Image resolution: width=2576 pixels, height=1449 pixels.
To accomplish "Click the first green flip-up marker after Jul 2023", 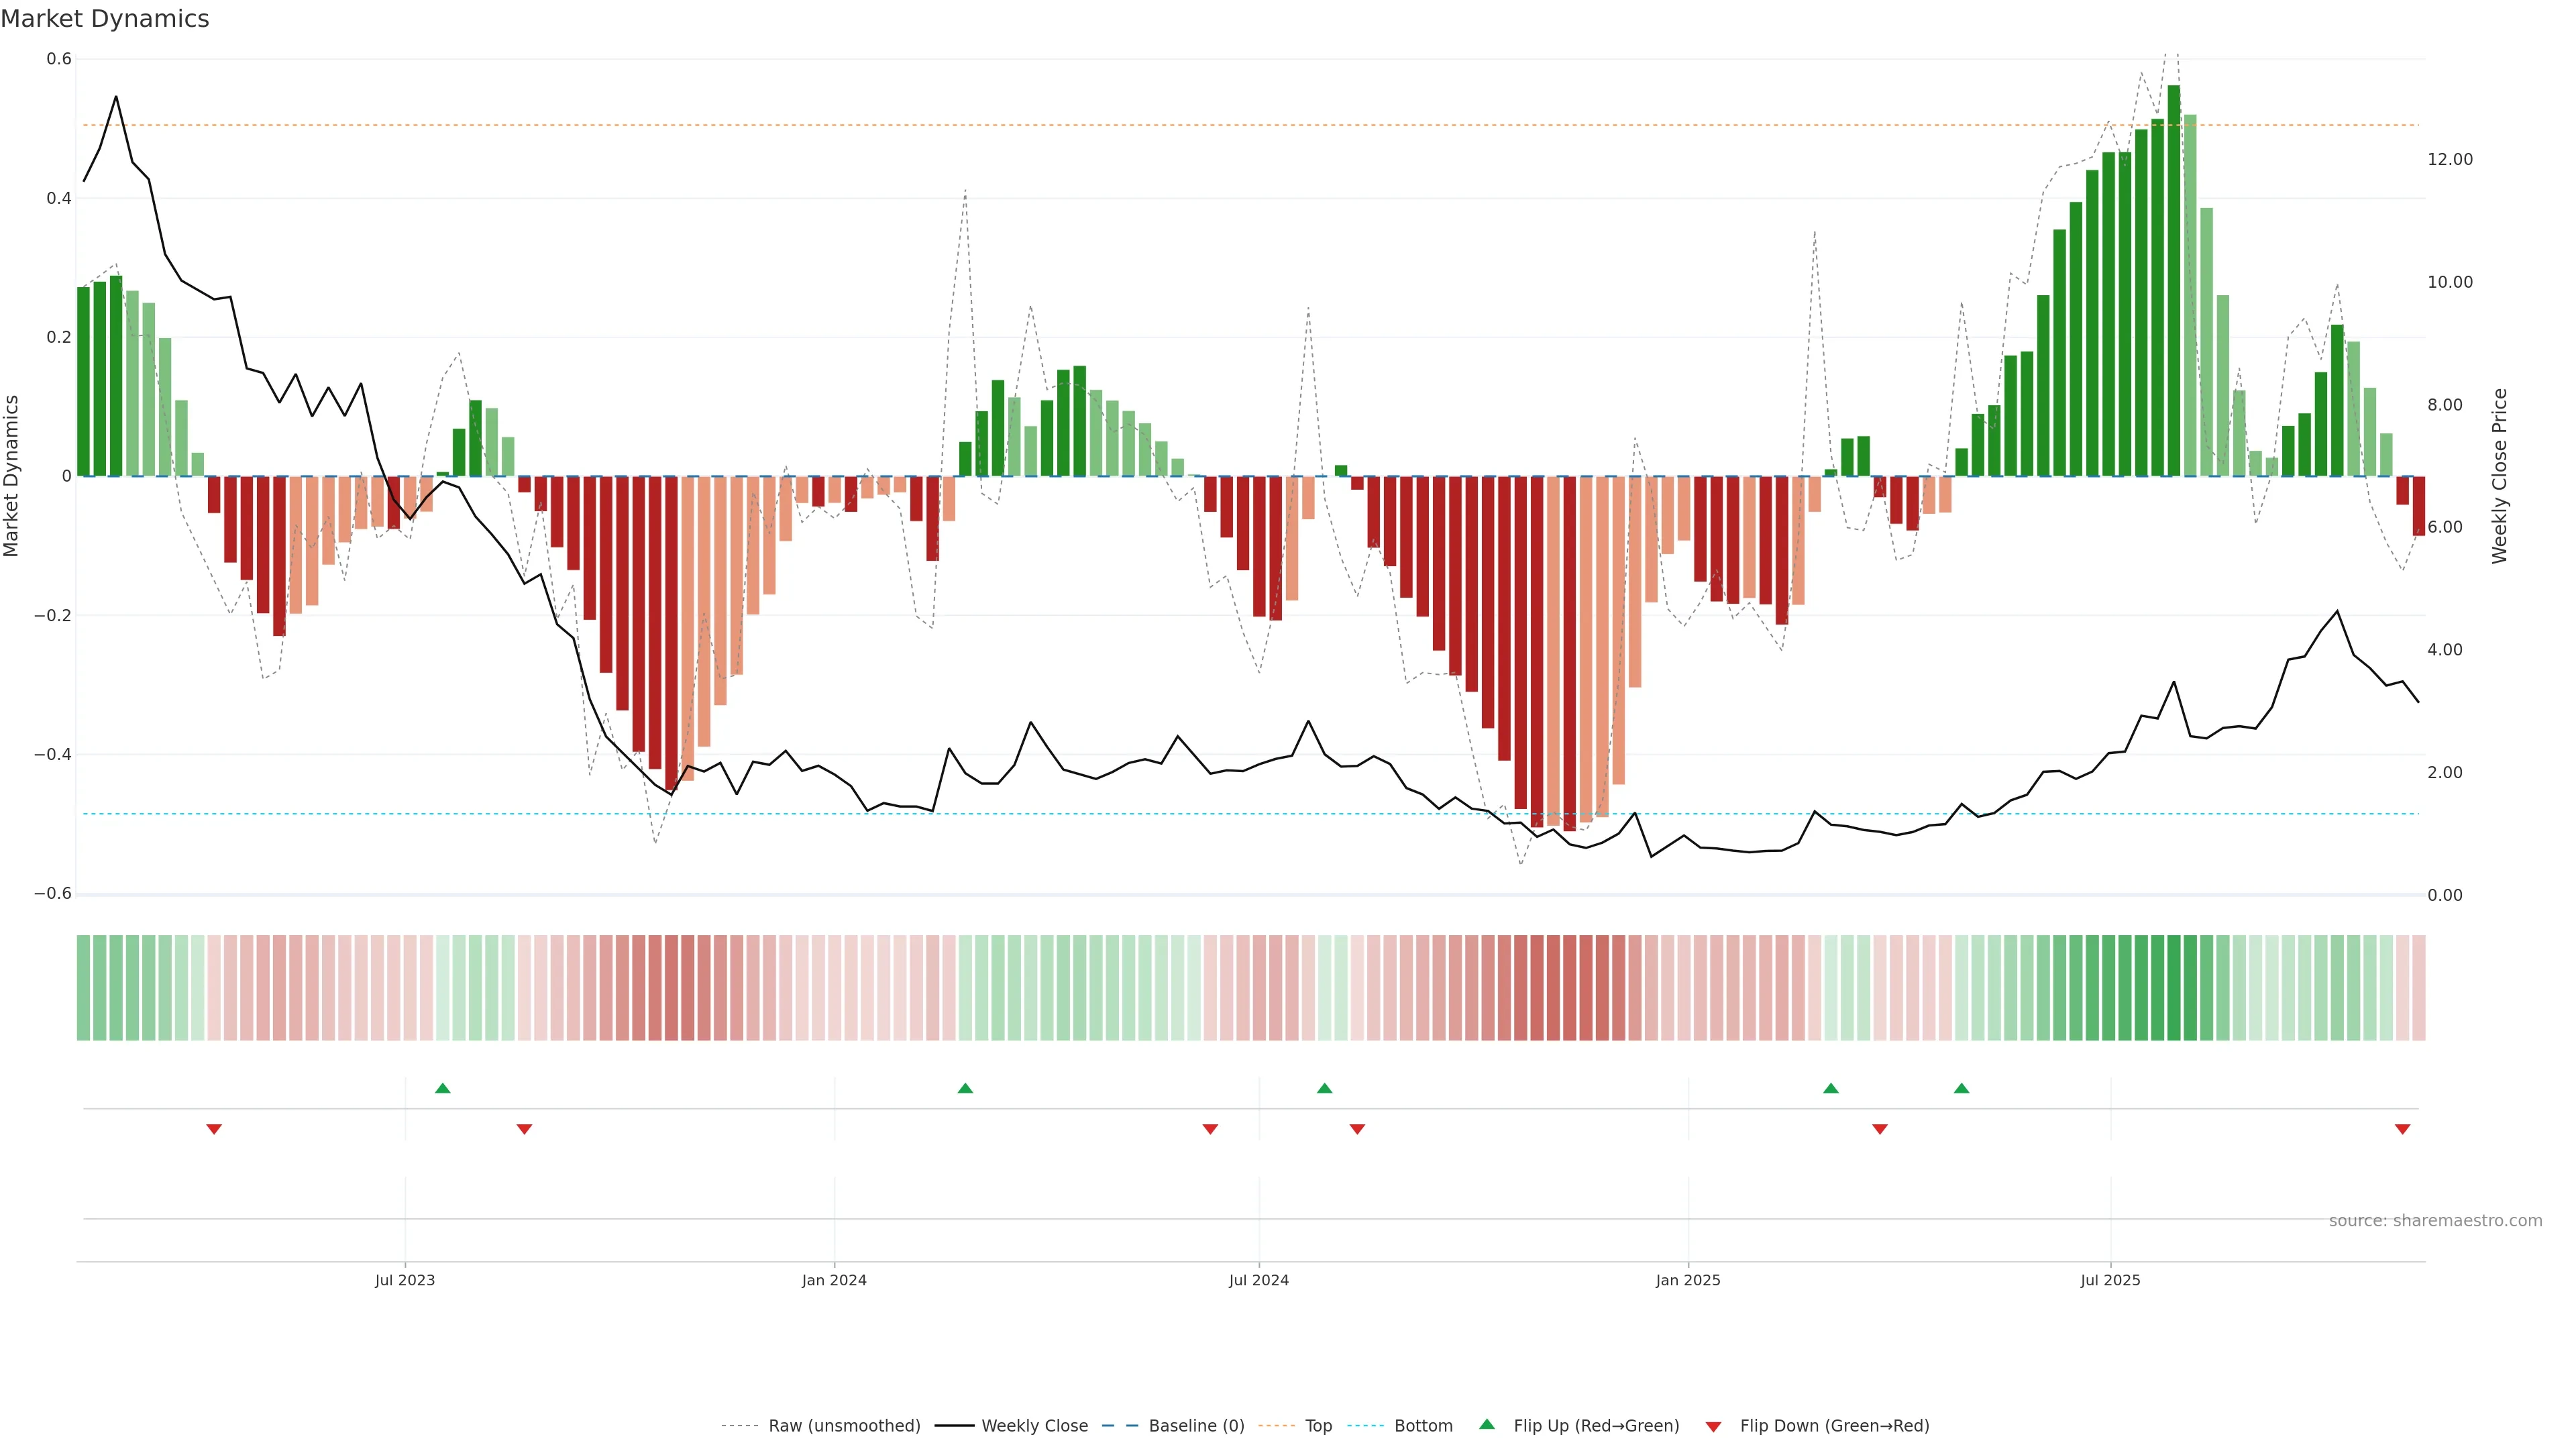I will [443, 1088].
